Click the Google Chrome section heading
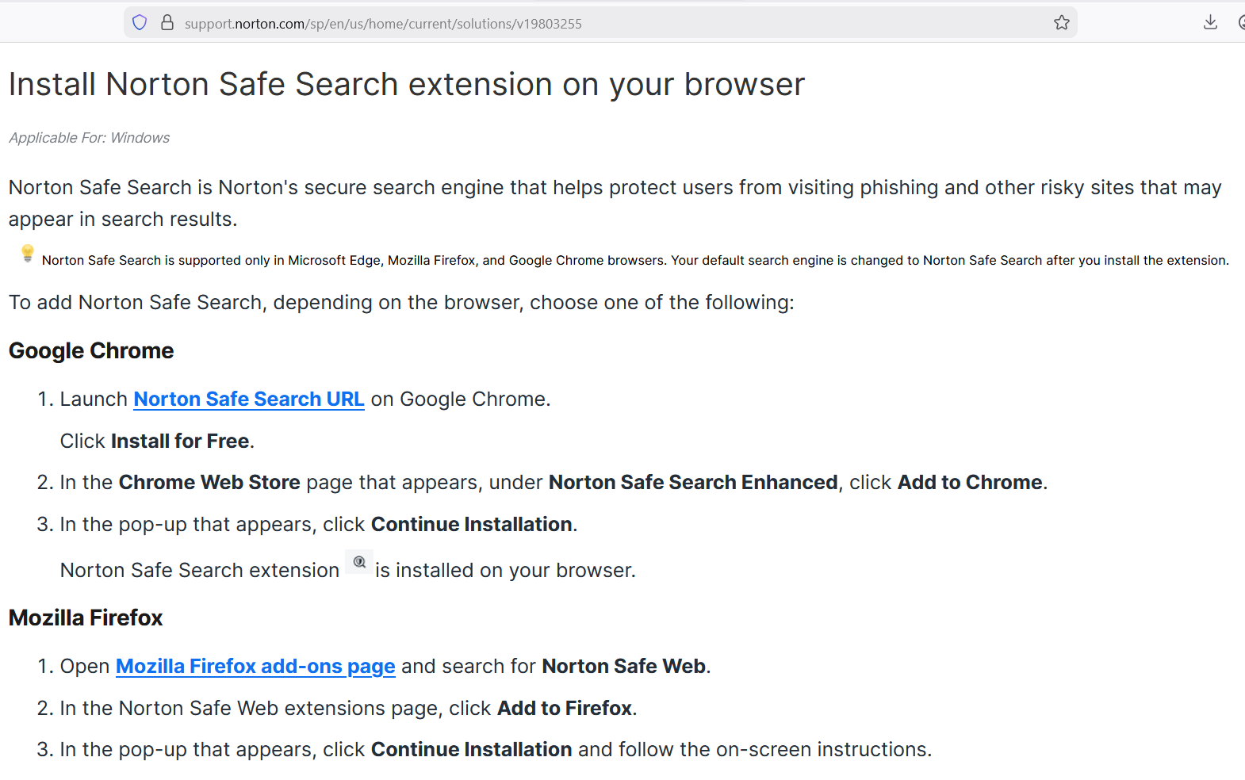Viewport: 1245px width, 780px height. tap(91, 350)
